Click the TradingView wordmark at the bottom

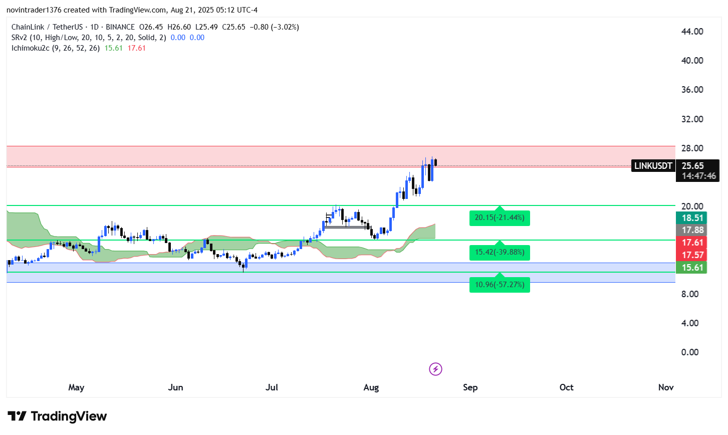point(69,416)
